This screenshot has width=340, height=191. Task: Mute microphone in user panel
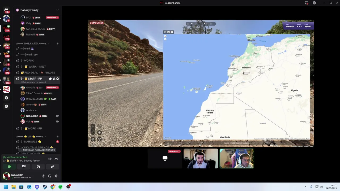[43, 176]
